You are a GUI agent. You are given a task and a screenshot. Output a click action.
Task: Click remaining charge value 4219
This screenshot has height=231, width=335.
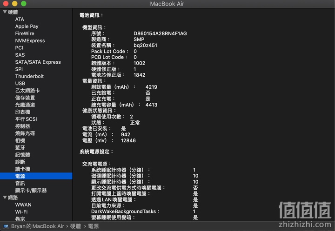[x=151, y=87]
